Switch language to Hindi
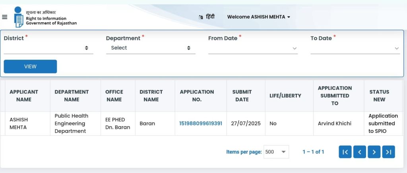The height and width of the screenshot is (173, 407). coord(207,17)
